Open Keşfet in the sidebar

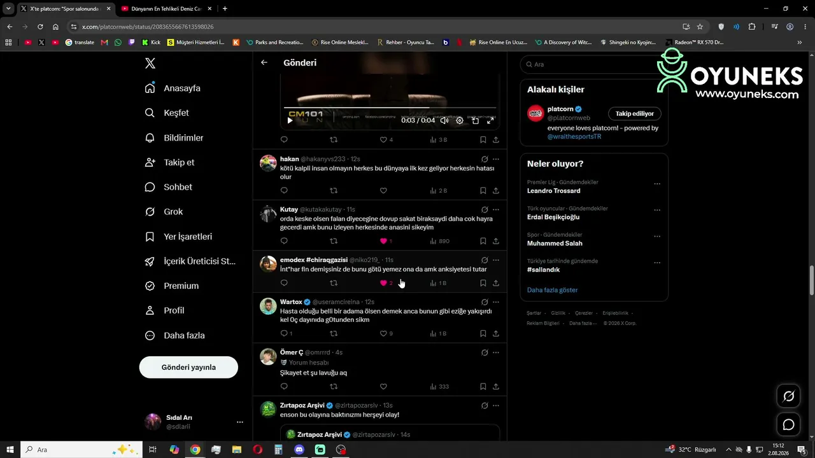(167, 113)
